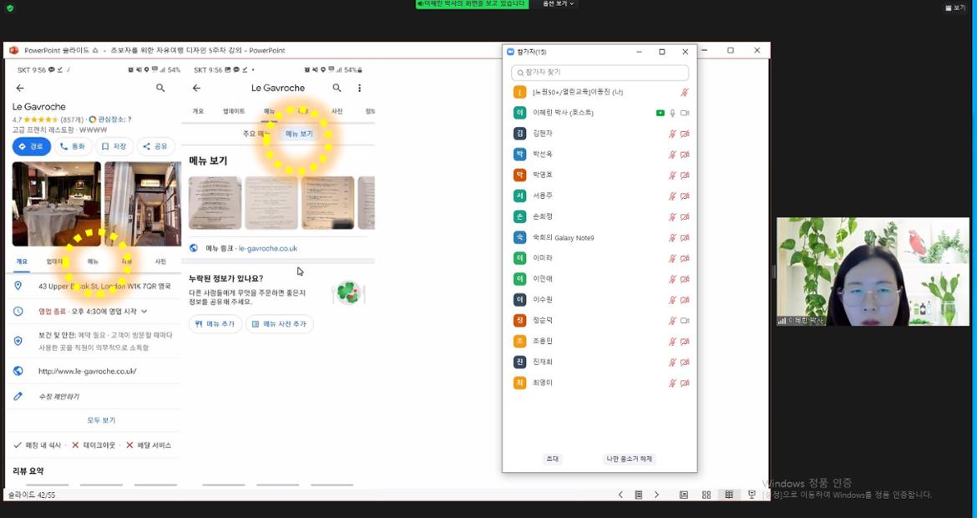This screenshot has width=977, height=518.
Task: Click the 메뉴 추가 button
Action: point(215,324)
